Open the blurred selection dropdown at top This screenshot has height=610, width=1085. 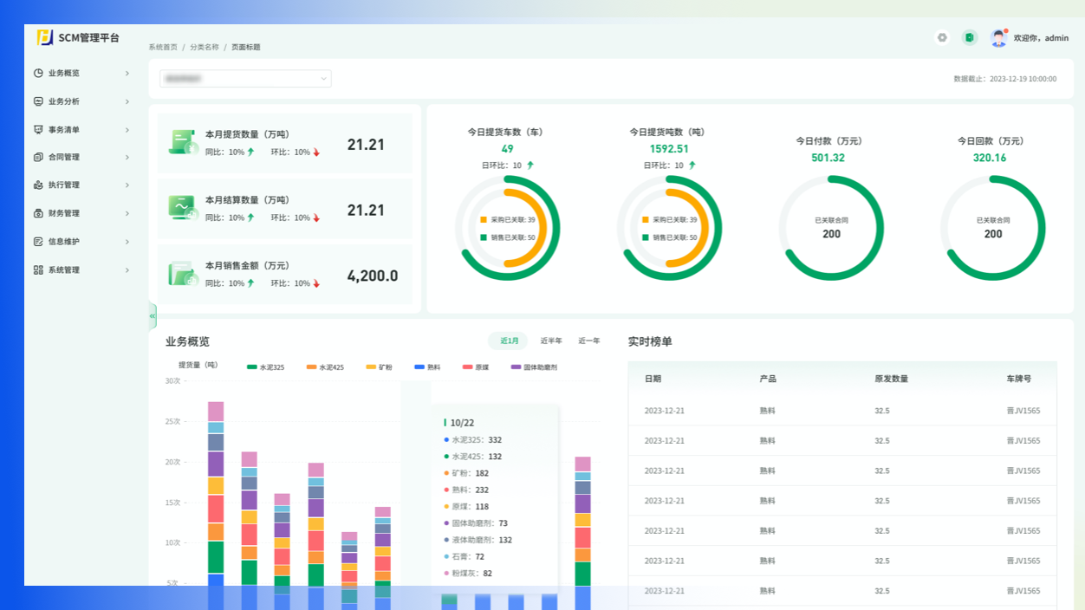click(x=245, y=79)
